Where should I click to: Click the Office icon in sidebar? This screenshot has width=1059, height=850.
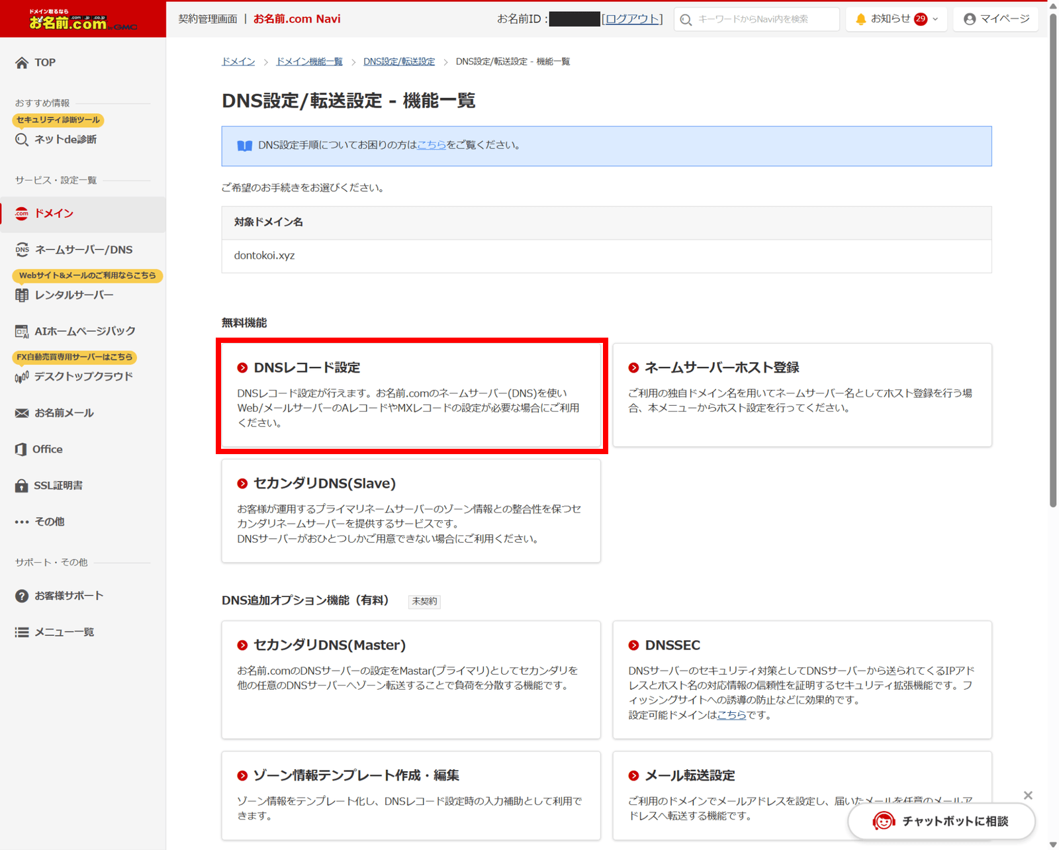click(x=21, y=449)
